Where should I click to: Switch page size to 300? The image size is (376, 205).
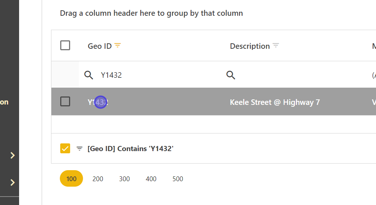(x=124, y=179)
